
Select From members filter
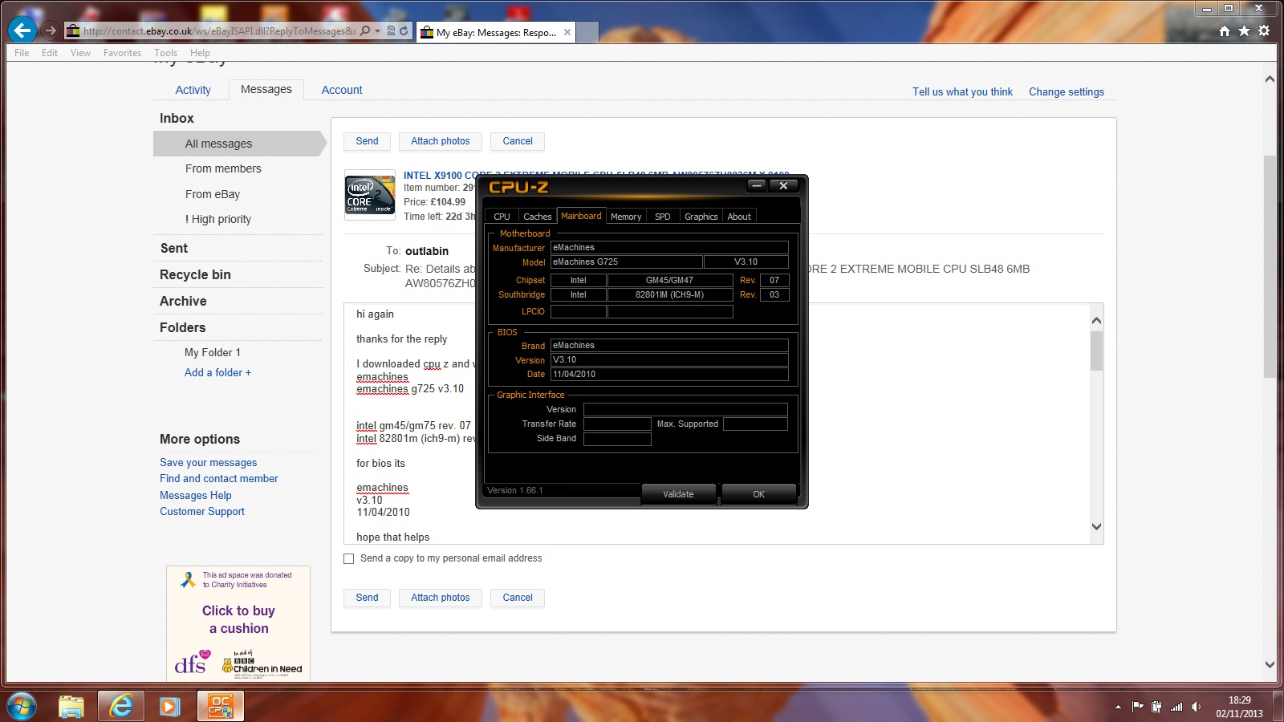[223, 168]
